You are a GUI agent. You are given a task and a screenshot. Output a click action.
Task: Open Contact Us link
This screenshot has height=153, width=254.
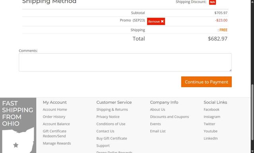click(x=105, y=131)
